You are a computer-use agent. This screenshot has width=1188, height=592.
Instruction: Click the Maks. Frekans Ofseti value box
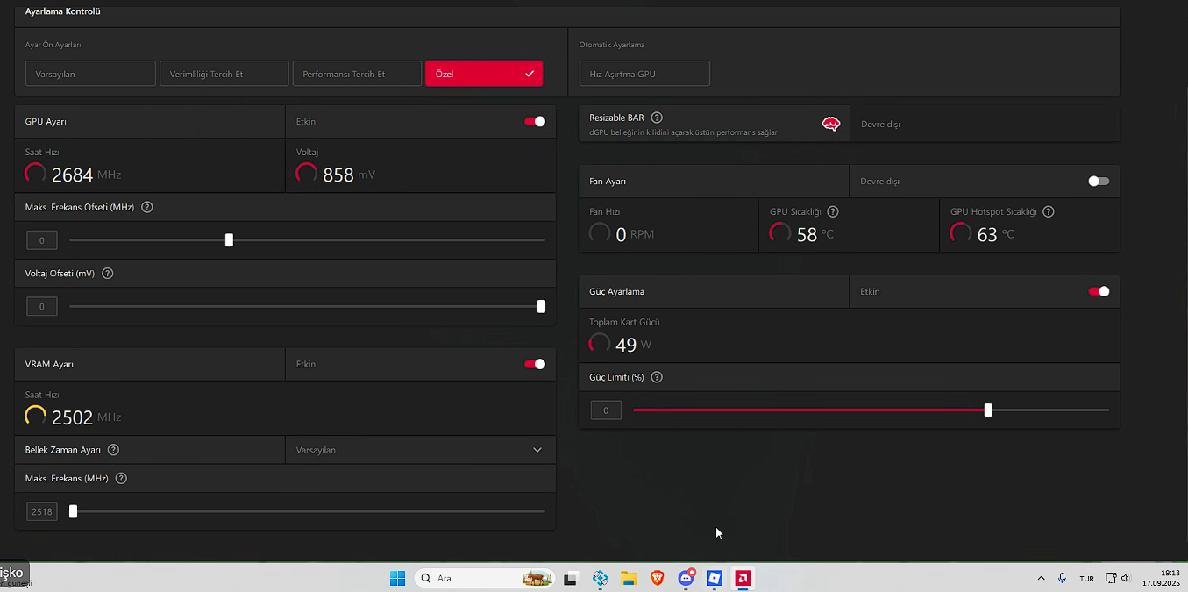(42, 240)
